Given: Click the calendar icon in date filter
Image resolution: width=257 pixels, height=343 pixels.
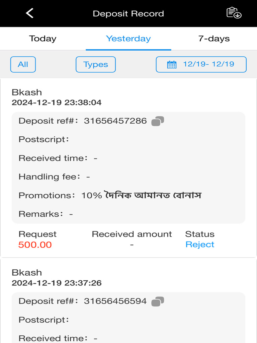Looking at the screenshot, I should click(172, 65).
